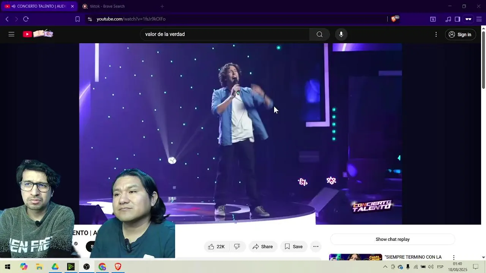Click the page vertical scrollbar thumb
Viewport: 486px width, 273px height.
[x=483, y=60]
